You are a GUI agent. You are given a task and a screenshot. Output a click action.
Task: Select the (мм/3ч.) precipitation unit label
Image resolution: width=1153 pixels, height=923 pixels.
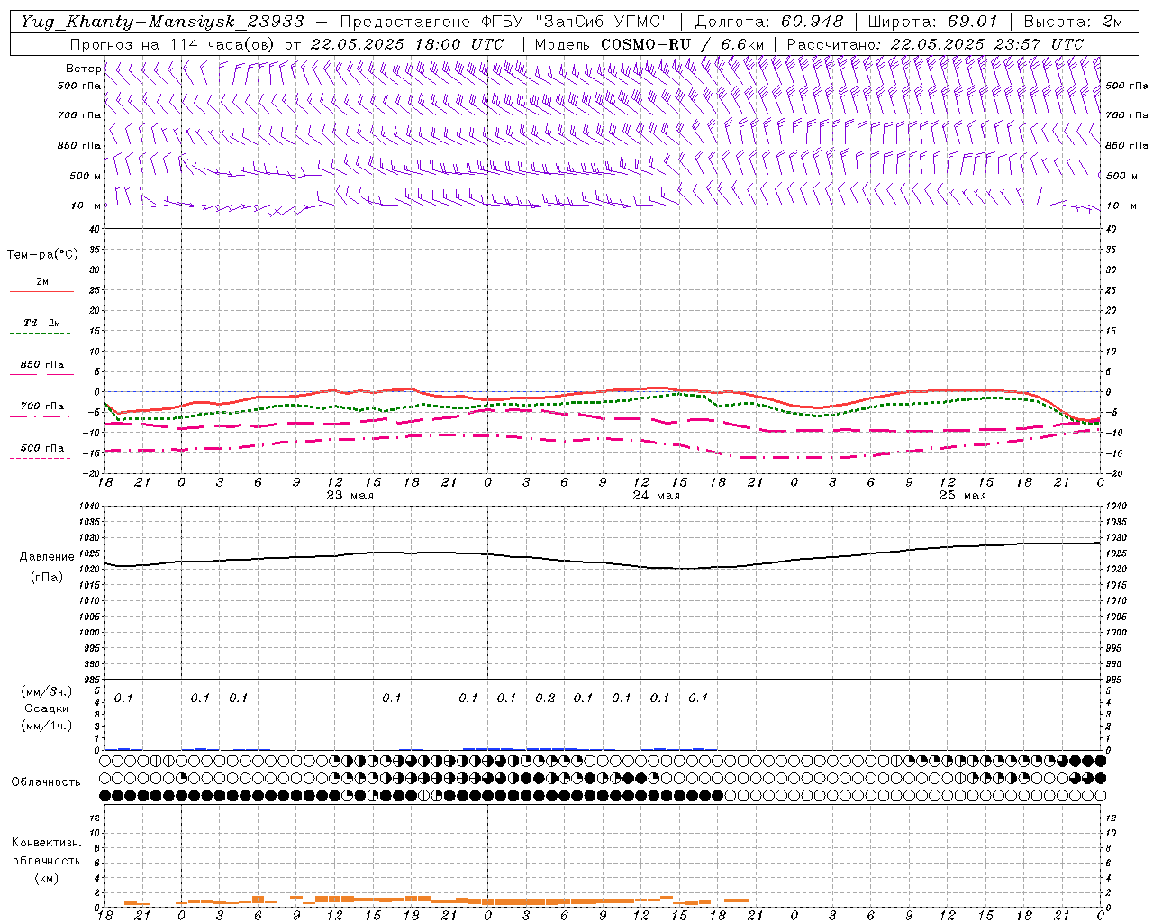47,691
